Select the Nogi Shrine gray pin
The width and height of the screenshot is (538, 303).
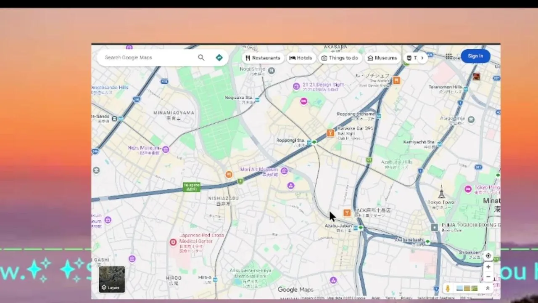272,71
